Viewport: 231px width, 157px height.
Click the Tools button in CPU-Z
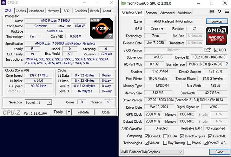click(58, 112)
